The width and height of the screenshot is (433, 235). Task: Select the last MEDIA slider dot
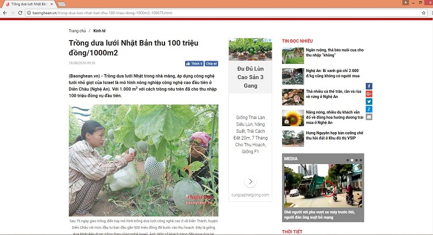tap(361, 160)
